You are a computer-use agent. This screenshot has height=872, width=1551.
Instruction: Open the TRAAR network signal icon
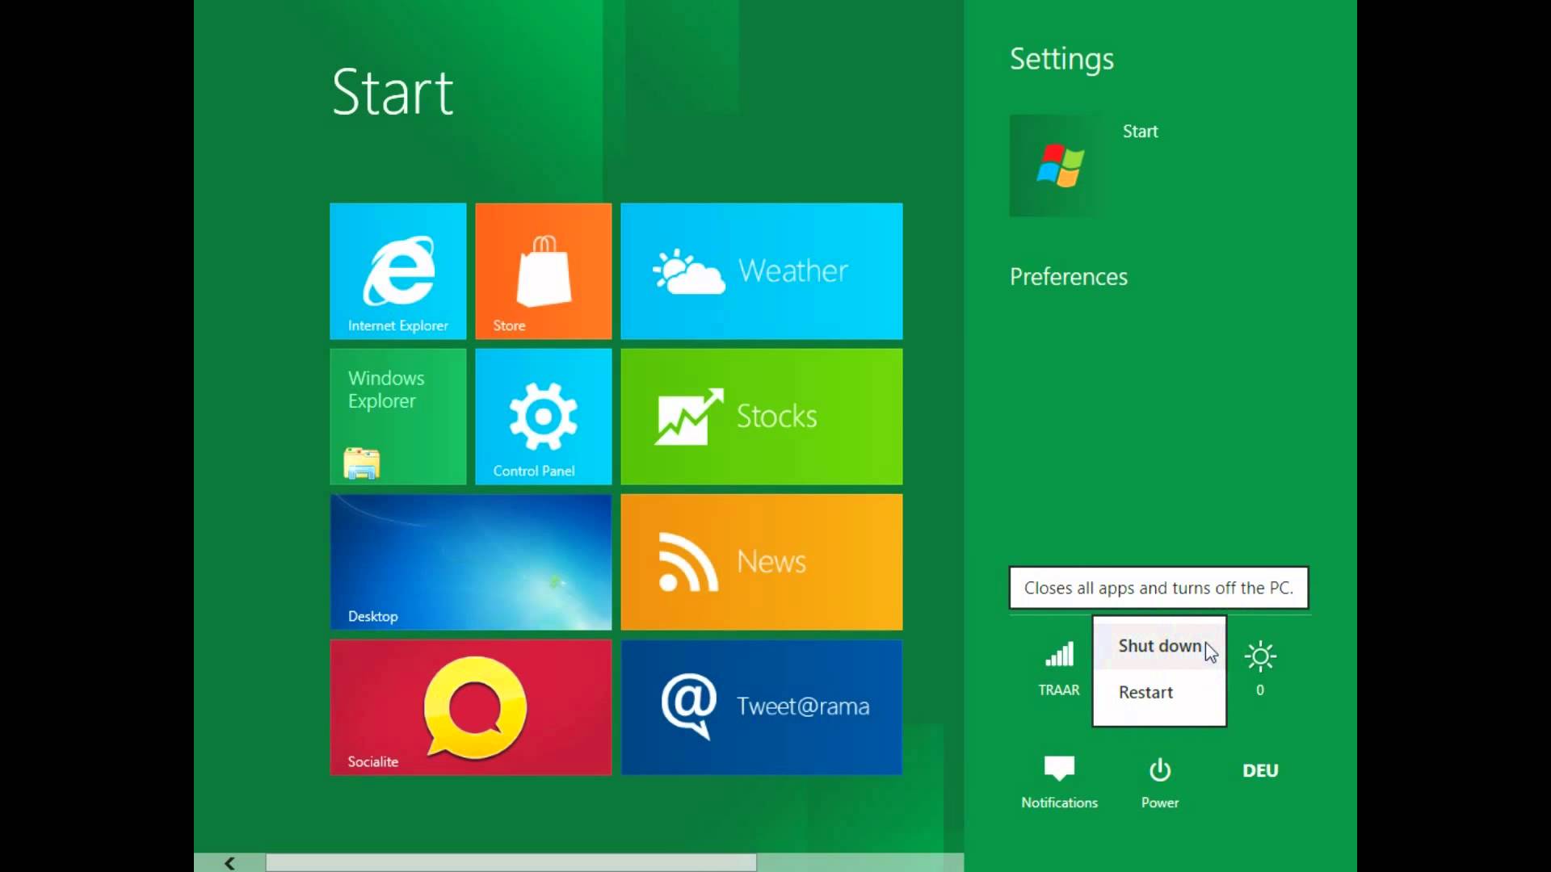tap(1059, 656)
